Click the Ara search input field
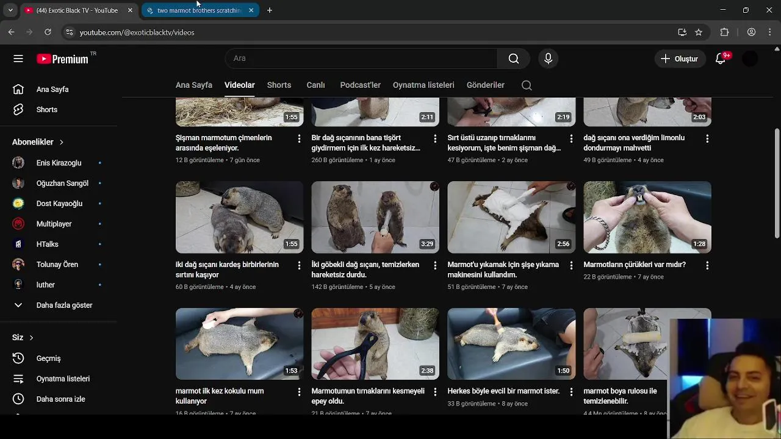 (x=361, y=59)
